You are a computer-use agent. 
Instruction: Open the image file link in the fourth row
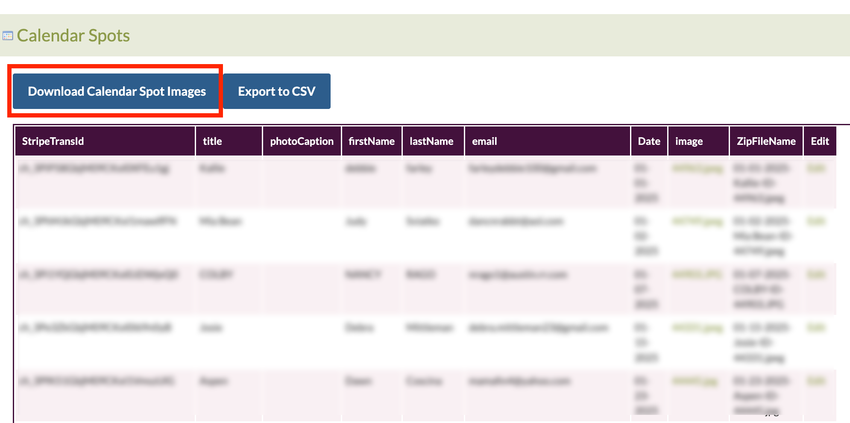[697, 328]
